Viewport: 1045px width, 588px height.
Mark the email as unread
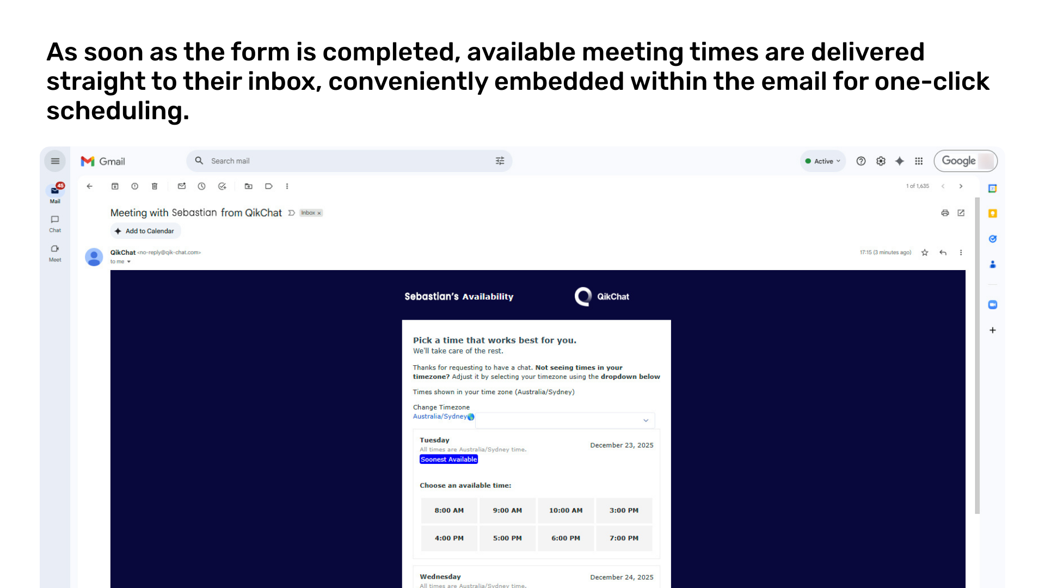tap(182, 186)
